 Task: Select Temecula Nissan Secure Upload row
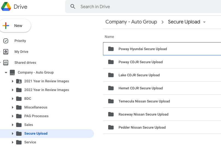click(x=144, y=101)
